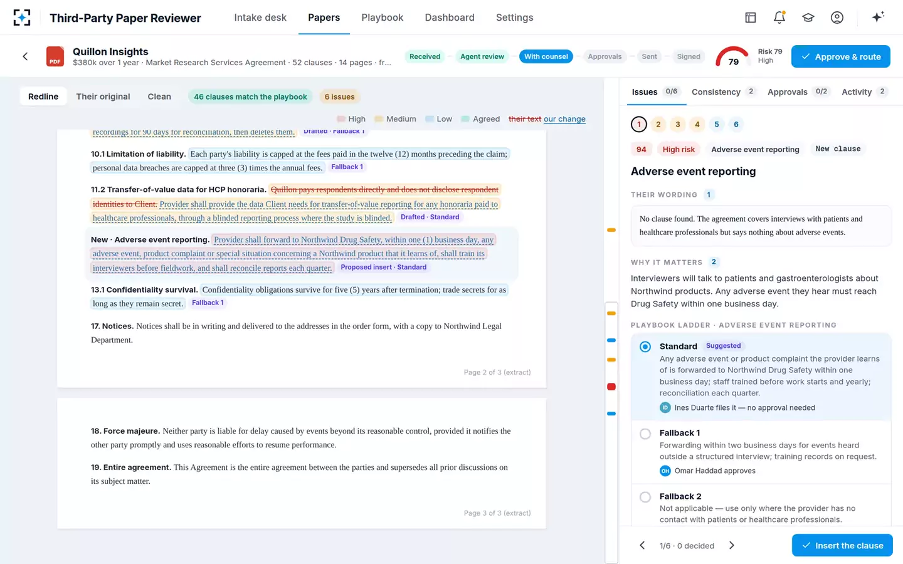This screenshot has height=564, width=903.
Task: Click the High risk legend swatch
Action: pos(341,119)
